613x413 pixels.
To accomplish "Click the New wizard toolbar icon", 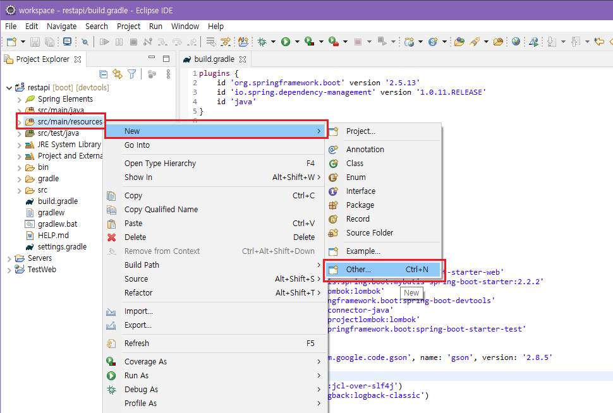I will coord(12,42).
